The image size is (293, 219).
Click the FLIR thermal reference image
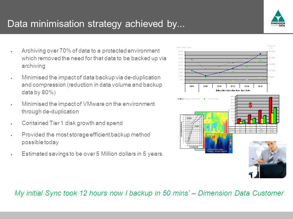[219, 143]
